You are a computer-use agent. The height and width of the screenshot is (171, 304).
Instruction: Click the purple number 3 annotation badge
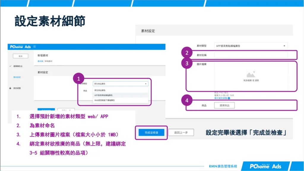point(186,64)
